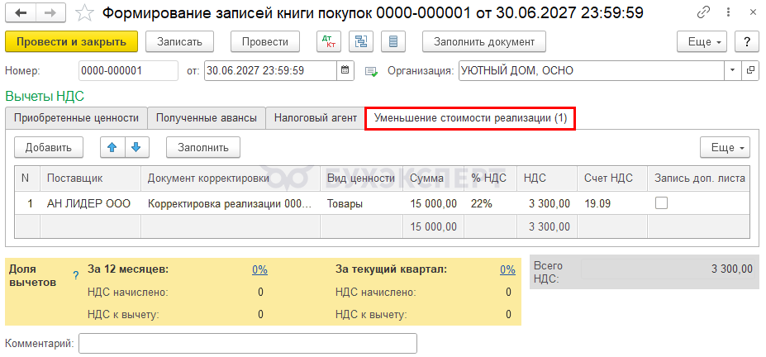Click Заполнить документ button
The image size is (766, 357).
(484, 41)
